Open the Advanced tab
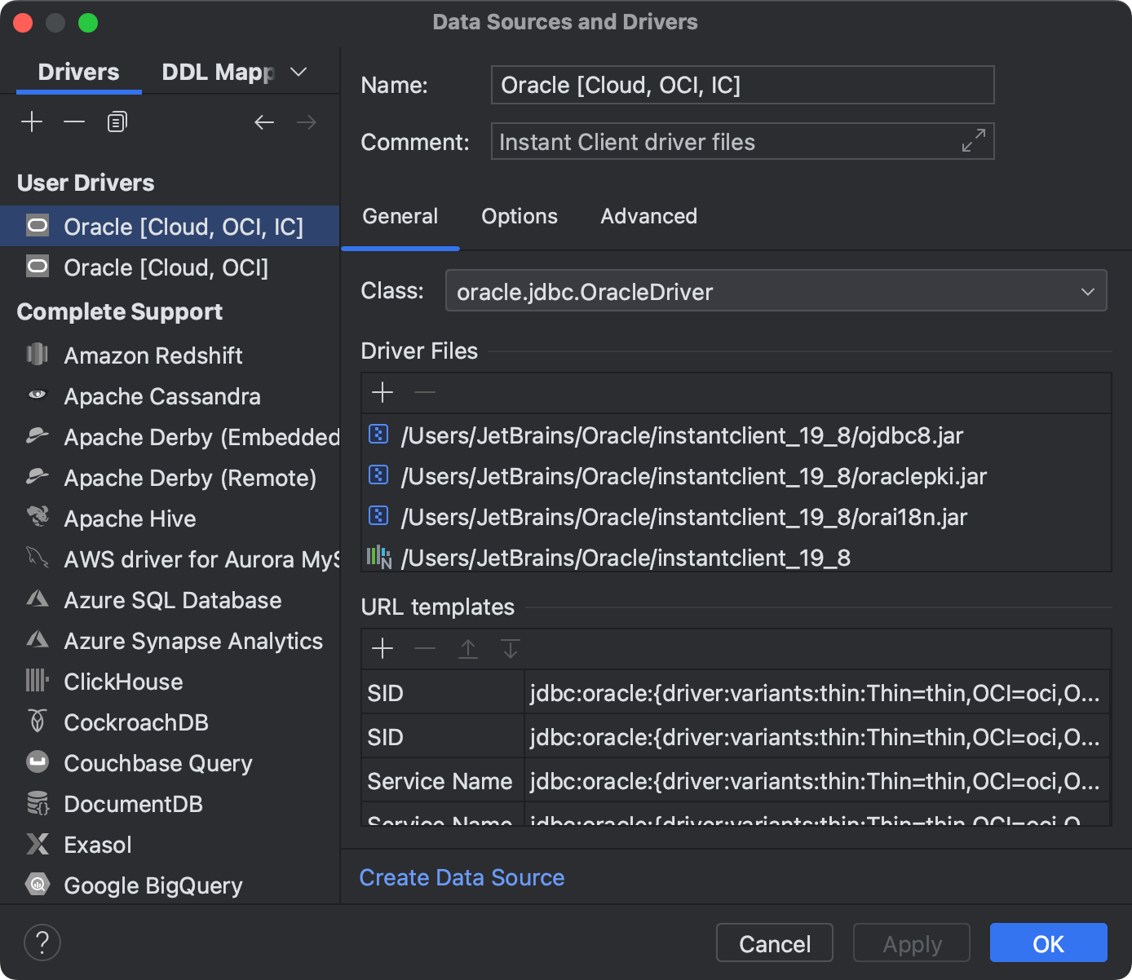This screenshot has width=1132, height=980. 648,216
